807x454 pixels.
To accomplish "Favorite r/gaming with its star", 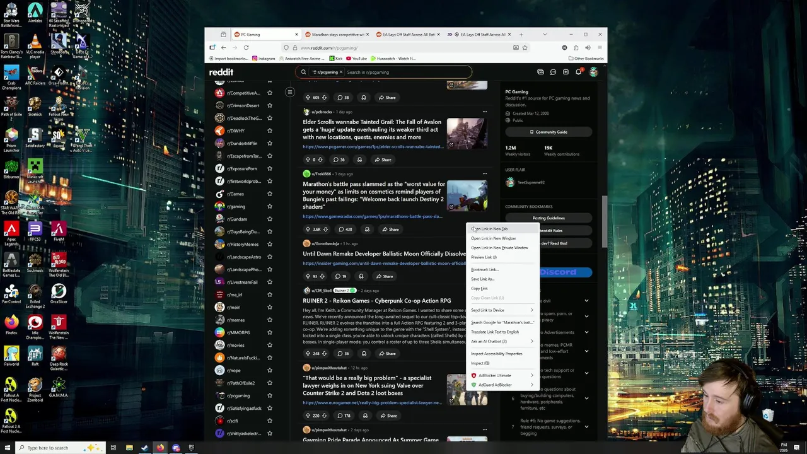I will [x=269, y=206].
